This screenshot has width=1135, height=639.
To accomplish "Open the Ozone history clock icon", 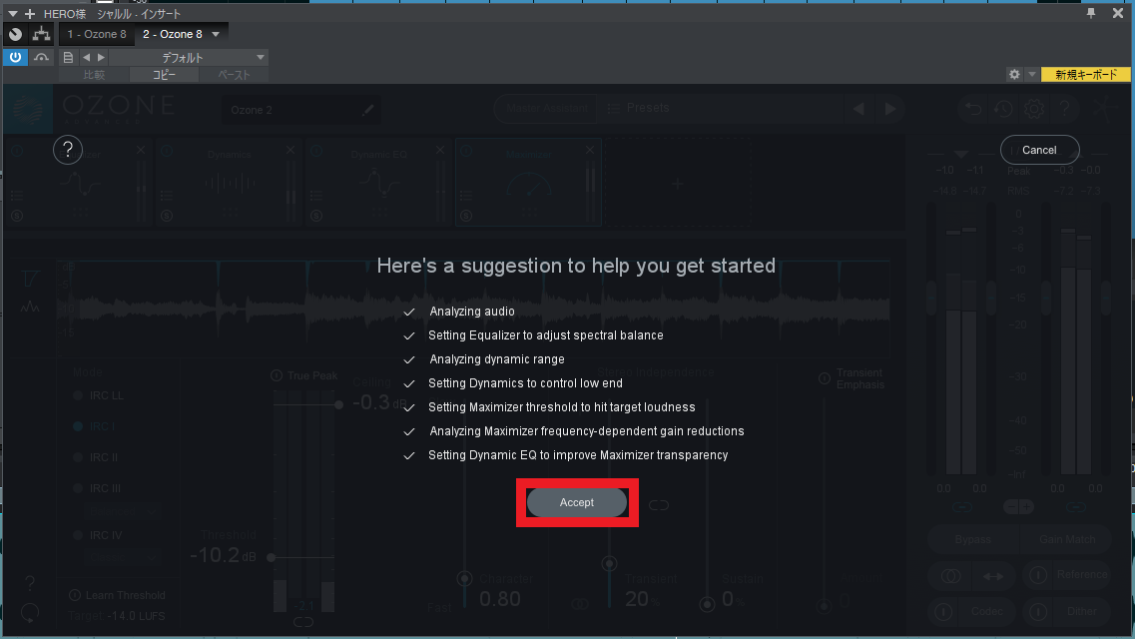I will [1003, 109].
